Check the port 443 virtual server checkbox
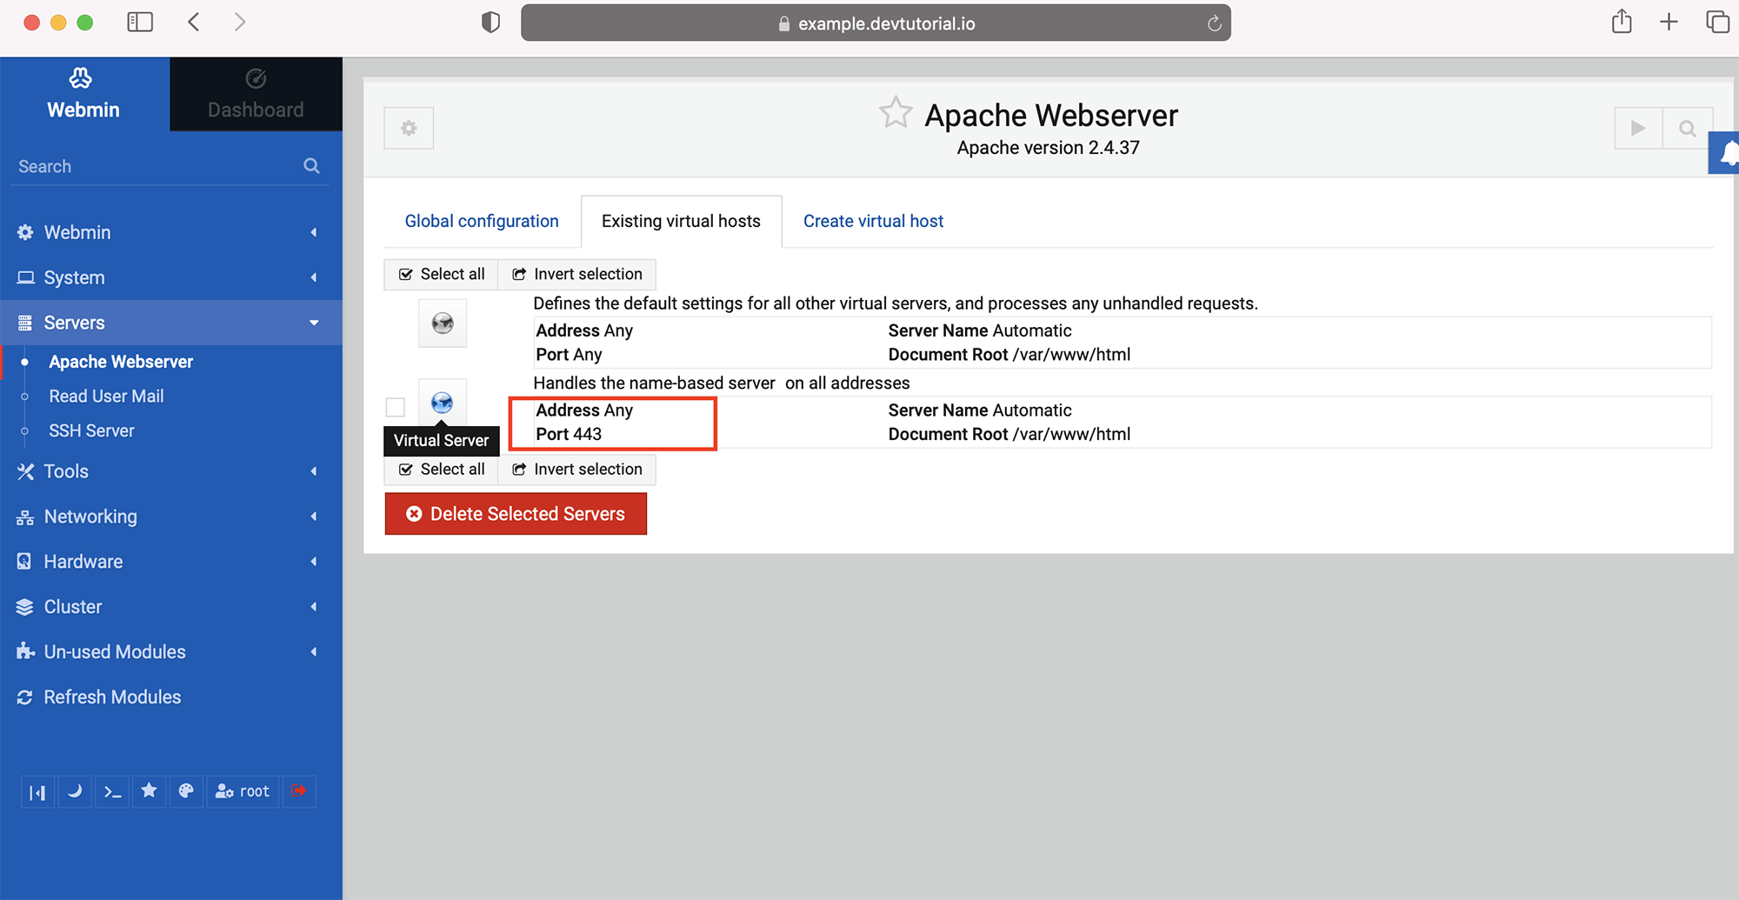The height and width of the screenshot is (900, 1739). pyautogui.click(x=396, y=407)
